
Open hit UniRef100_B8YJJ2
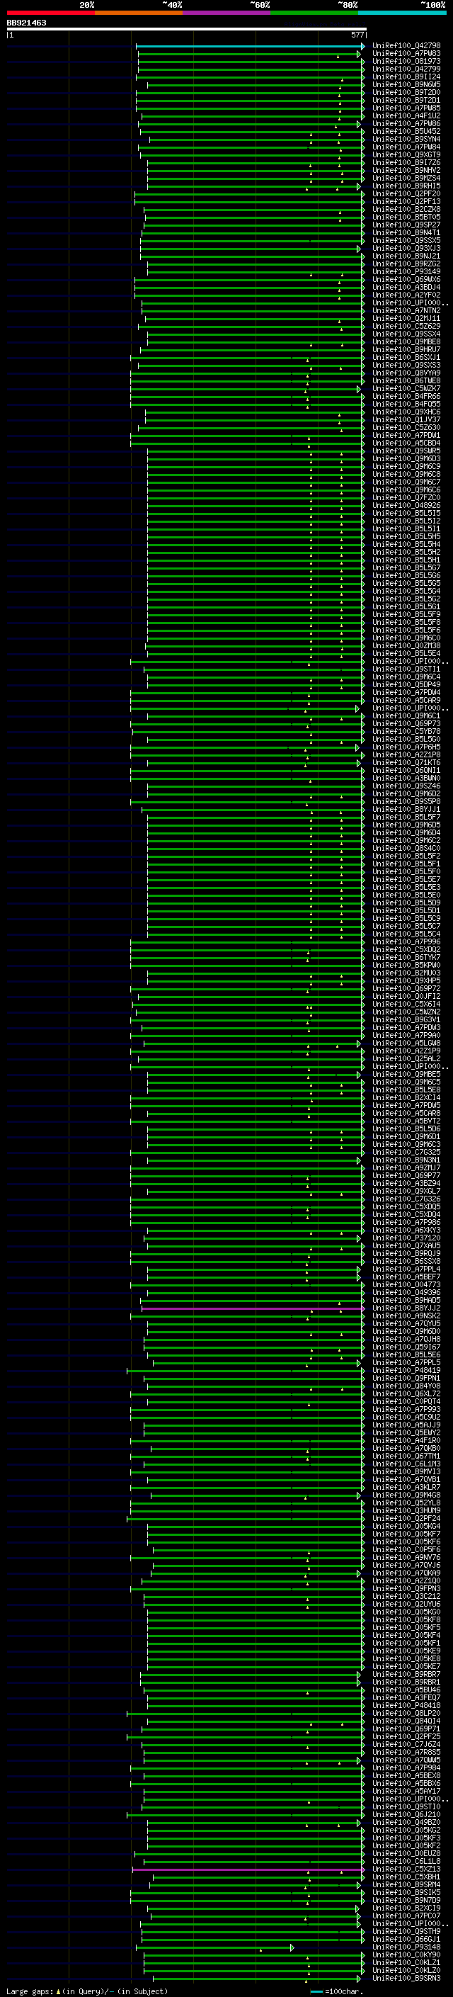(406, 1308)
